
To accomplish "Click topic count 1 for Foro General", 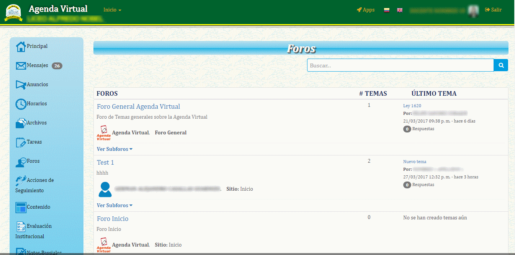I will pyautogui.click(x=369, y=105).
